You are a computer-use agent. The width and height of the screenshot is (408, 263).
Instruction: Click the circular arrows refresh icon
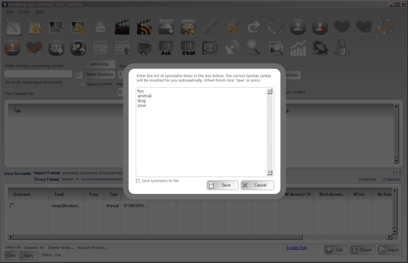[276, 27]
